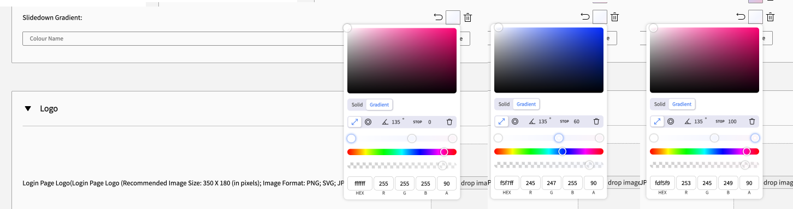Click the HEX field showing f5f7ff
This screenshot has width=793, height=209.
(507, 184)
